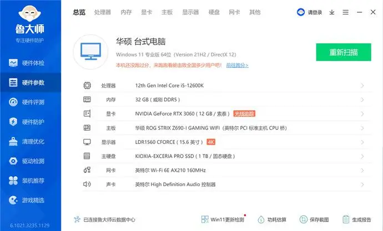Select text 华硕 ROG STRIX Z690-I GAMING WIFI
This screenshot has height=231, width=383.
tap(177, 128)
